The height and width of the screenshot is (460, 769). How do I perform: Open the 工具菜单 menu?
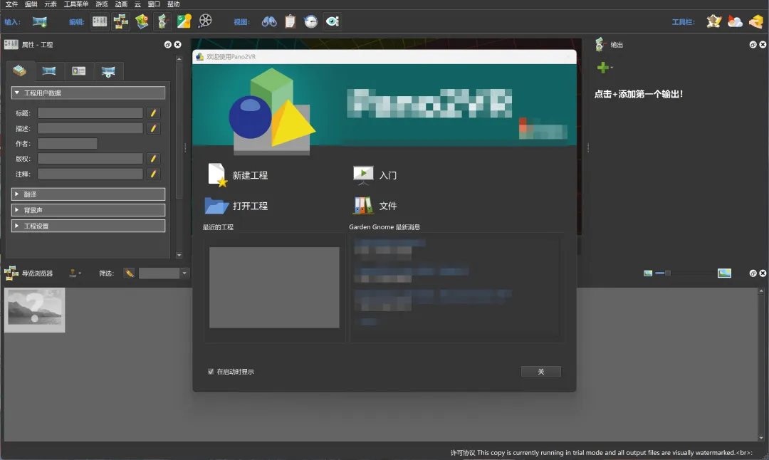[76, 4]
